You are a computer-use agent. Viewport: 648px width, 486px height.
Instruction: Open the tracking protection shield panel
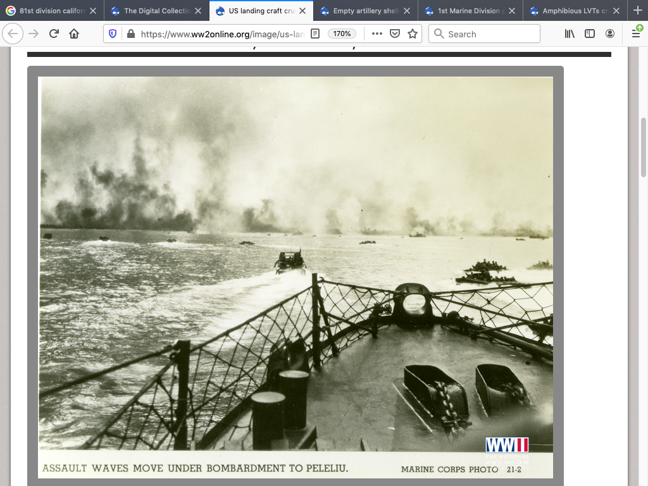(x=113, y=34)
